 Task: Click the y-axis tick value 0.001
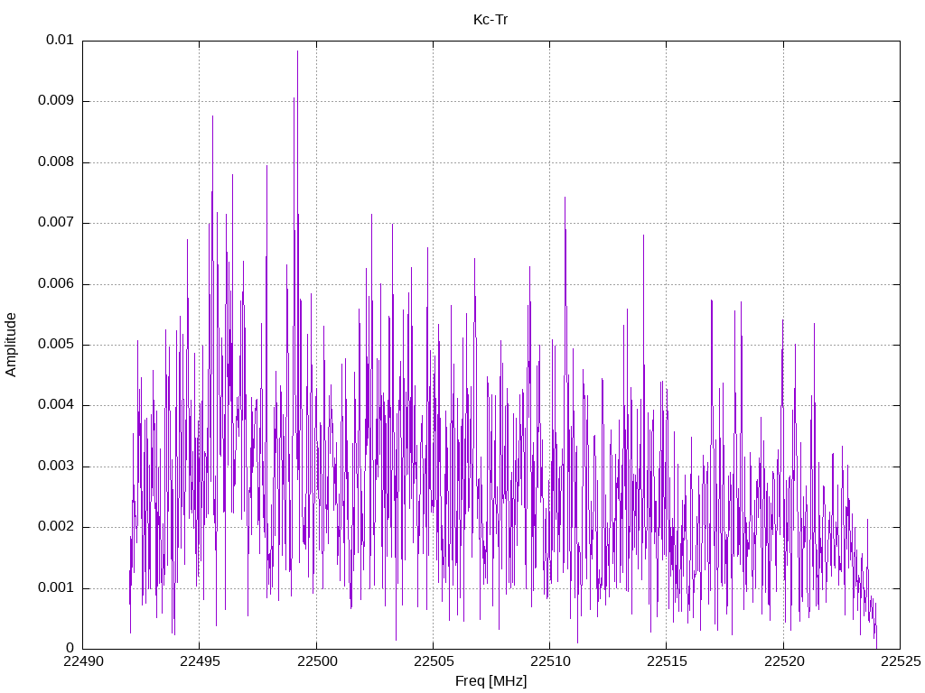point(56,588)
